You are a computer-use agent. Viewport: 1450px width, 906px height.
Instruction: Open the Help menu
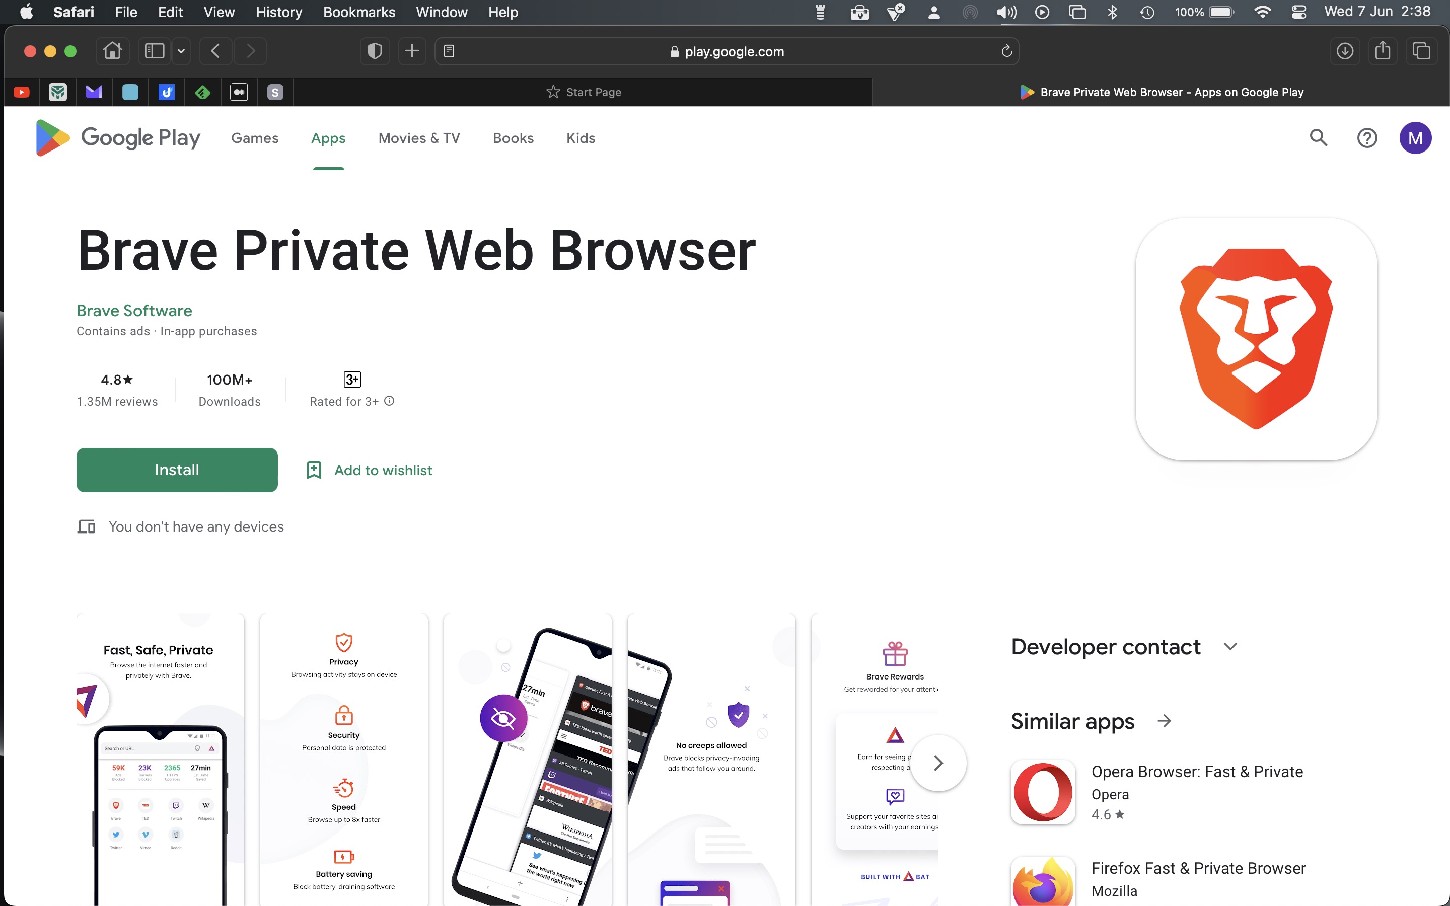click(502, 12)
